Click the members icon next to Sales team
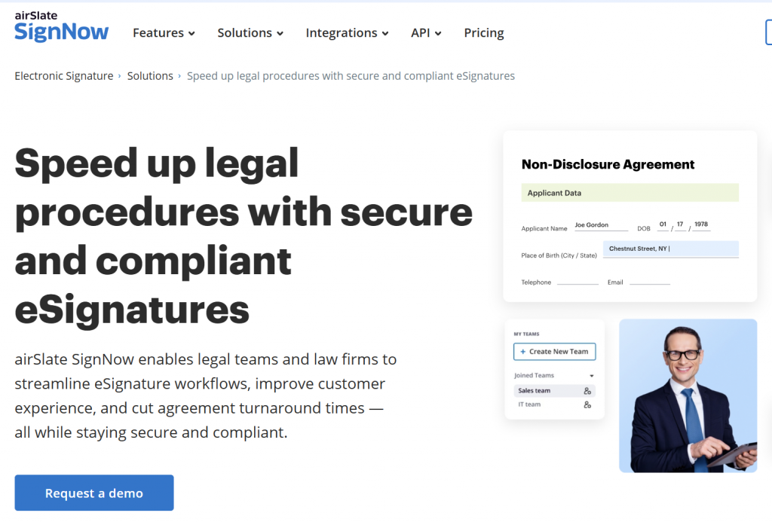 (x=587, y=390)
